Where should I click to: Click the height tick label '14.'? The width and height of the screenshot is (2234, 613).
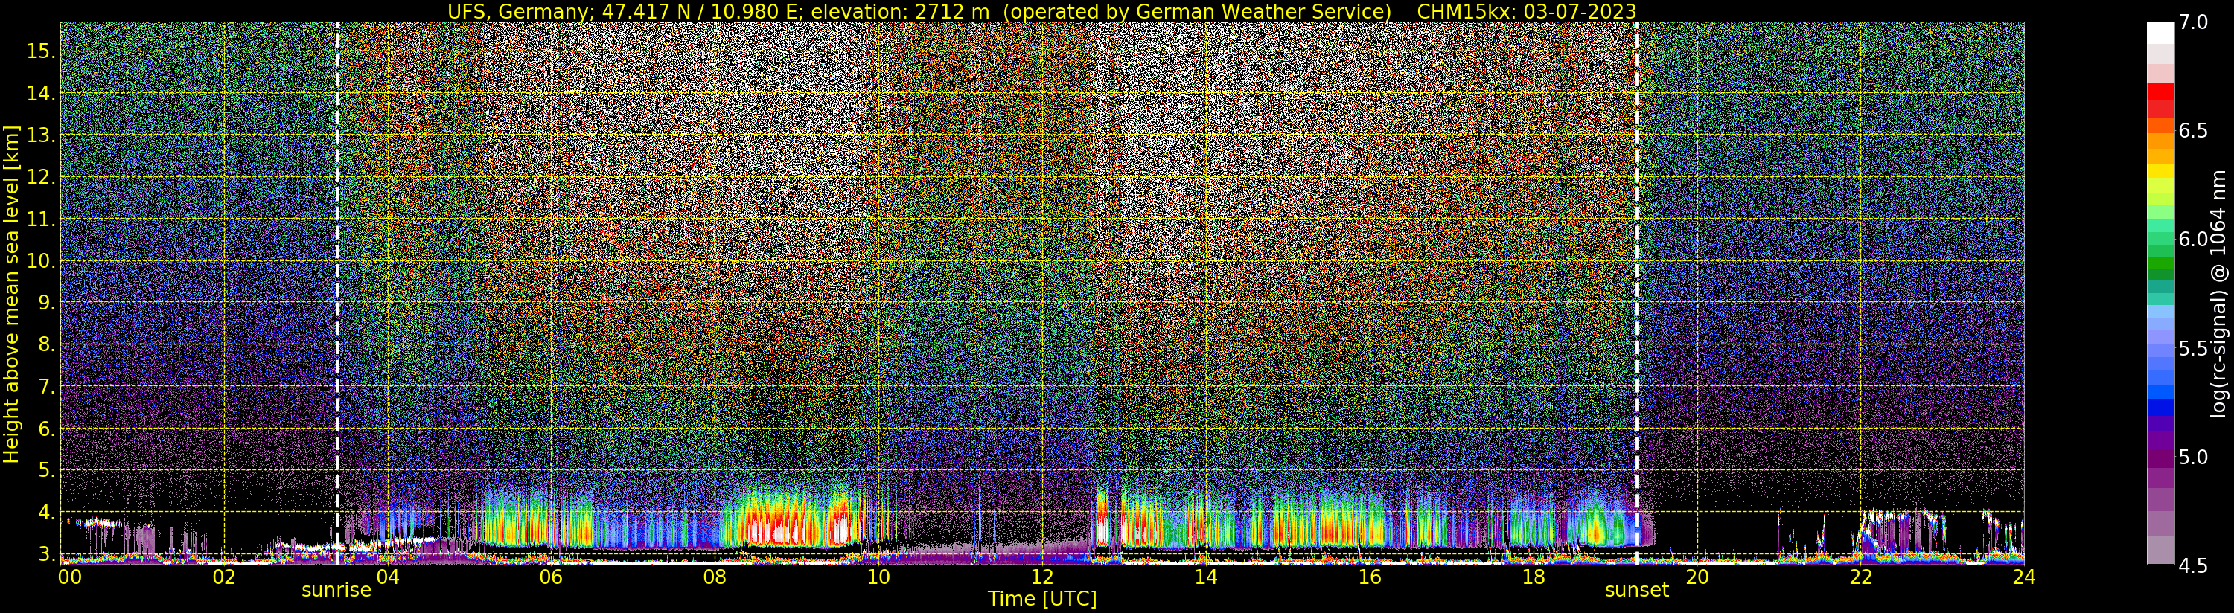(x=41, y=94)
